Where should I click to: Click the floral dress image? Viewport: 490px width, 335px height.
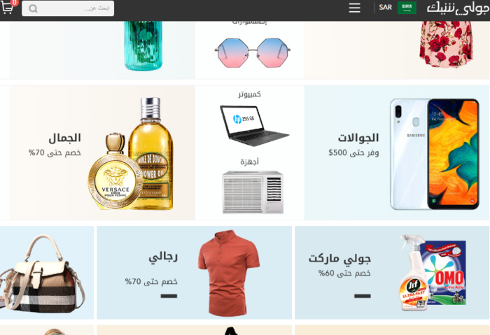tap(447, 44)
